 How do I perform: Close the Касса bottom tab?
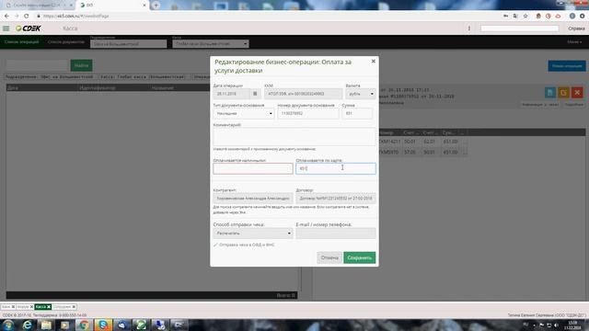click(x=49, y=307)
